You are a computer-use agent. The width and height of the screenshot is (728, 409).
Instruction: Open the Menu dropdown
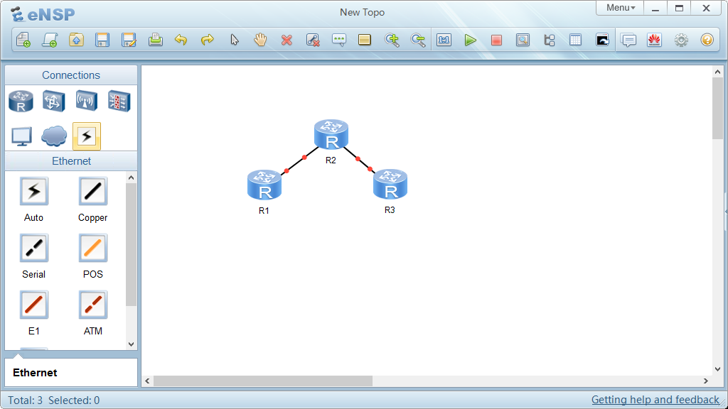point(620,8)
